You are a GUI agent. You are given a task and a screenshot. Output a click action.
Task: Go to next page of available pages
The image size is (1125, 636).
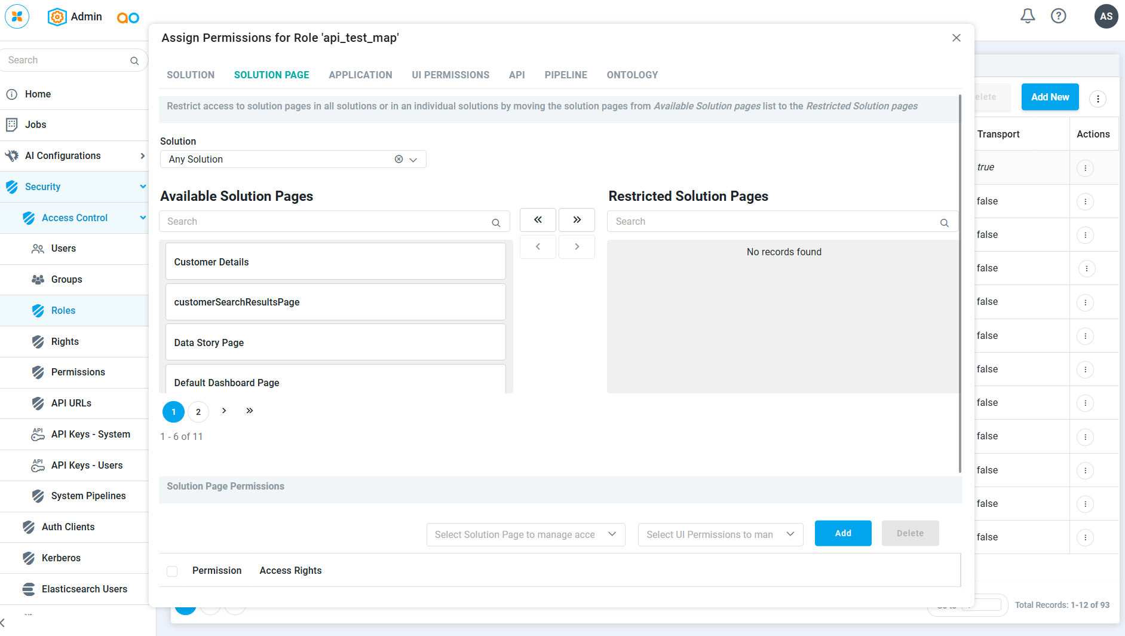pos(224,411)
